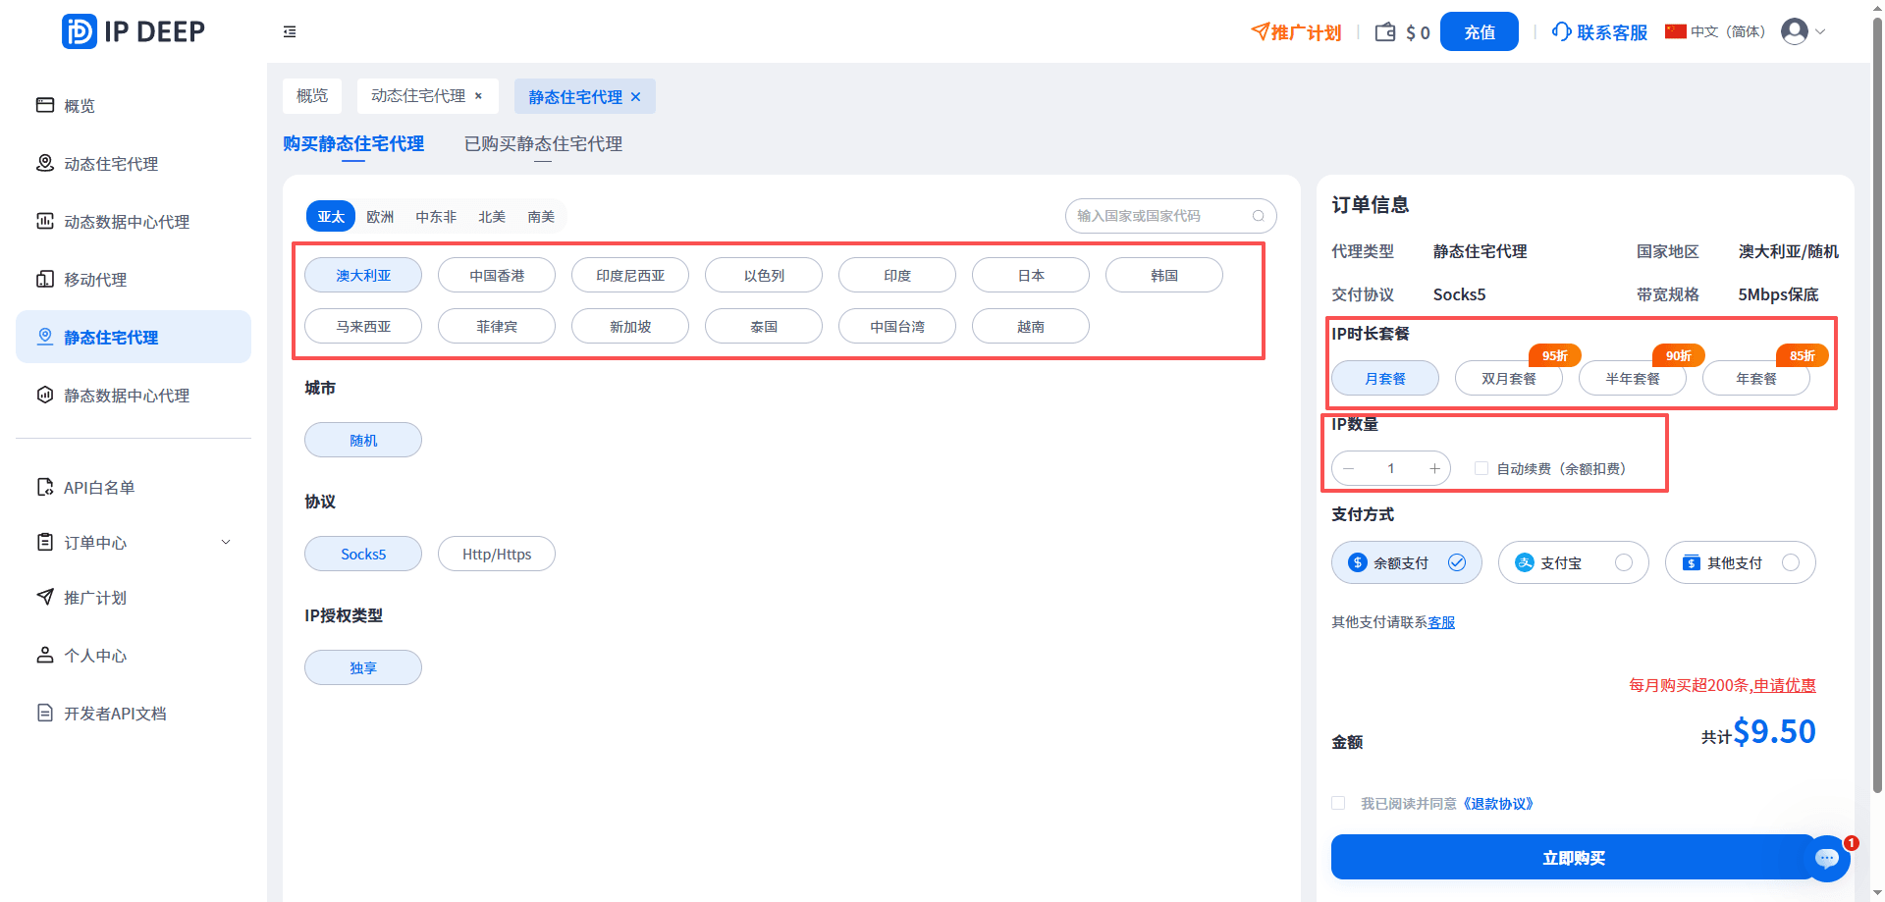1885x902 pixels.
Task: Open the user avatar dropdown
Action: (x=1803, y=32)
